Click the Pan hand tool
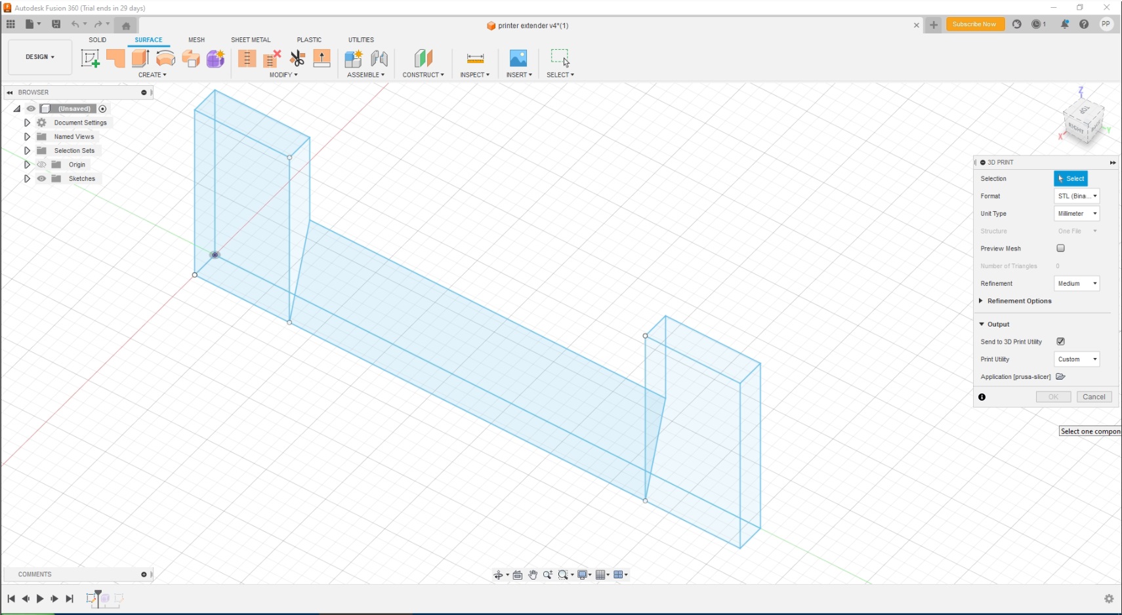 (x=533, y=575)
